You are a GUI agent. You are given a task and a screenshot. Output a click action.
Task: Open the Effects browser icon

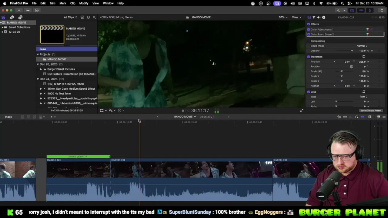(378, 117)
